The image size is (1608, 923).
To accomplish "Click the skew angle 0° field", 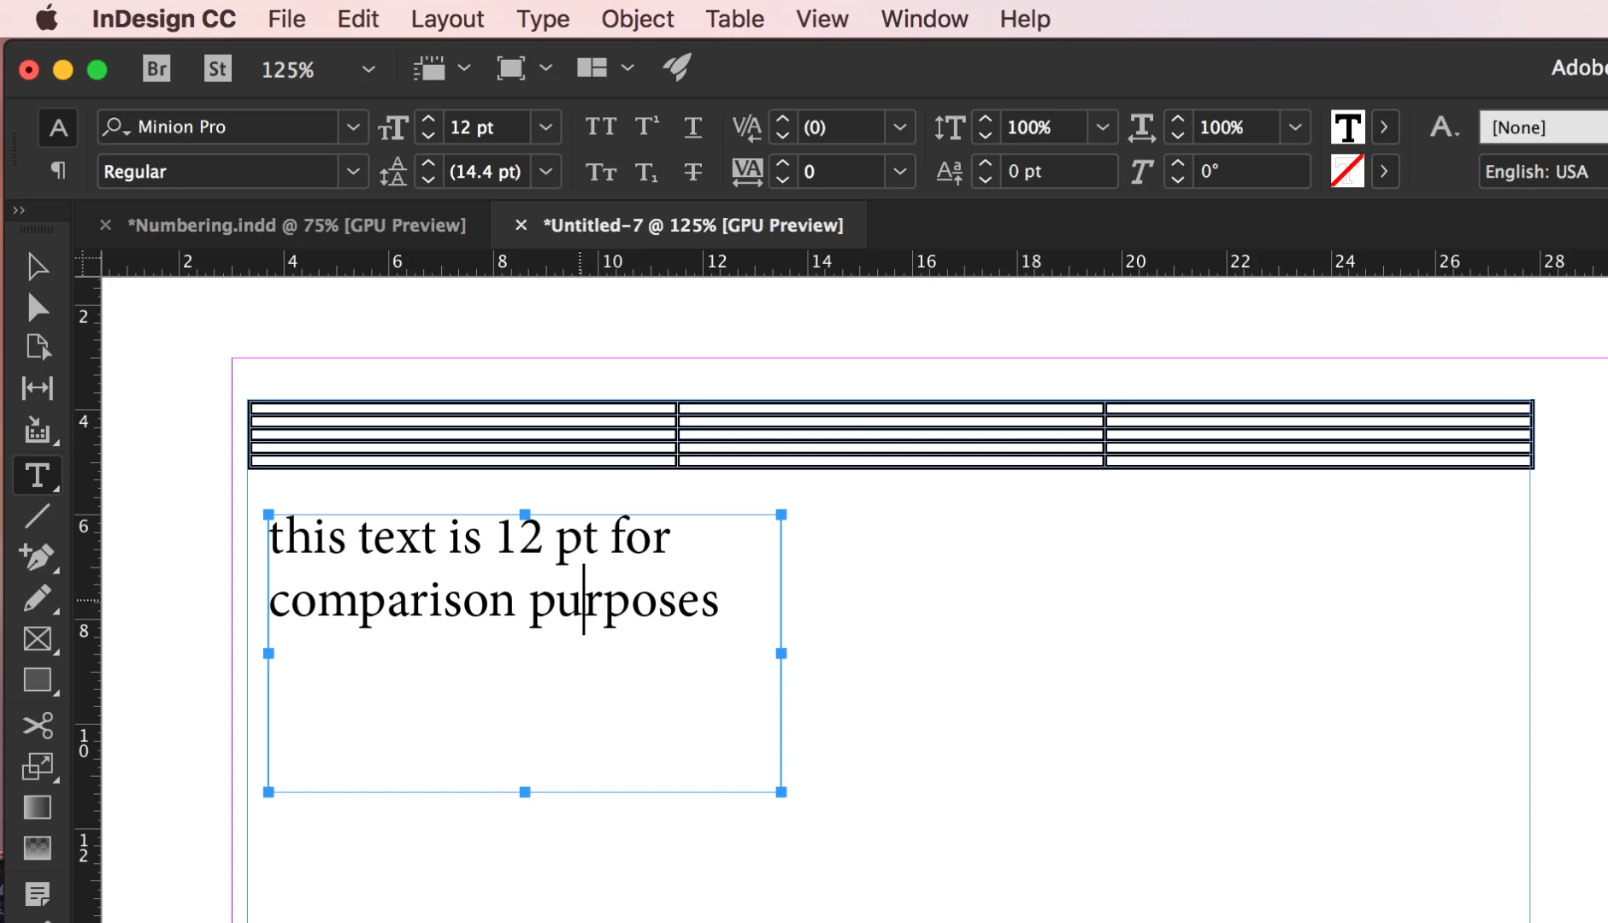I will pos(1252,172).
